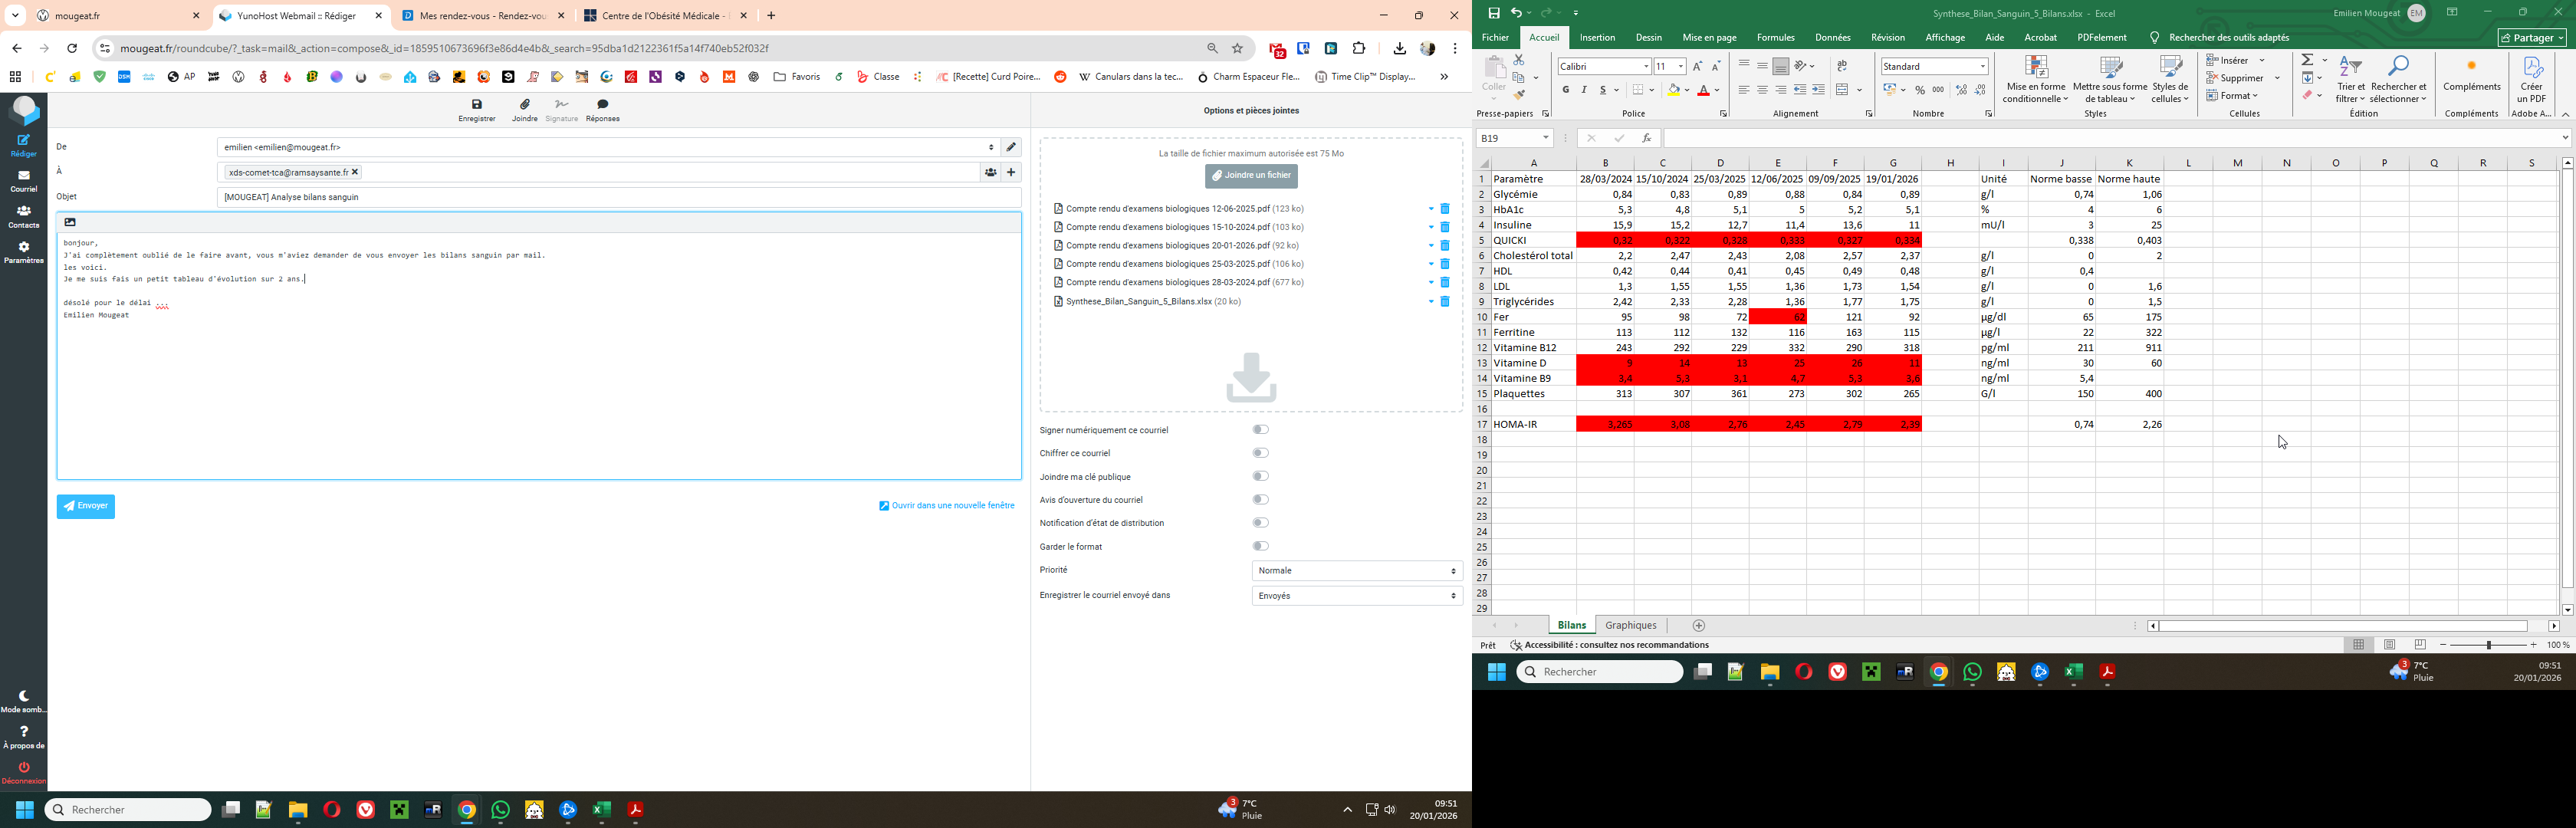Screen dimensions: 2576x828
Task: Delete the Synthese_Bilan_Sanguin_5_Bilans.xlsx attachment with its trash icon
Action: coord(1445,302)
